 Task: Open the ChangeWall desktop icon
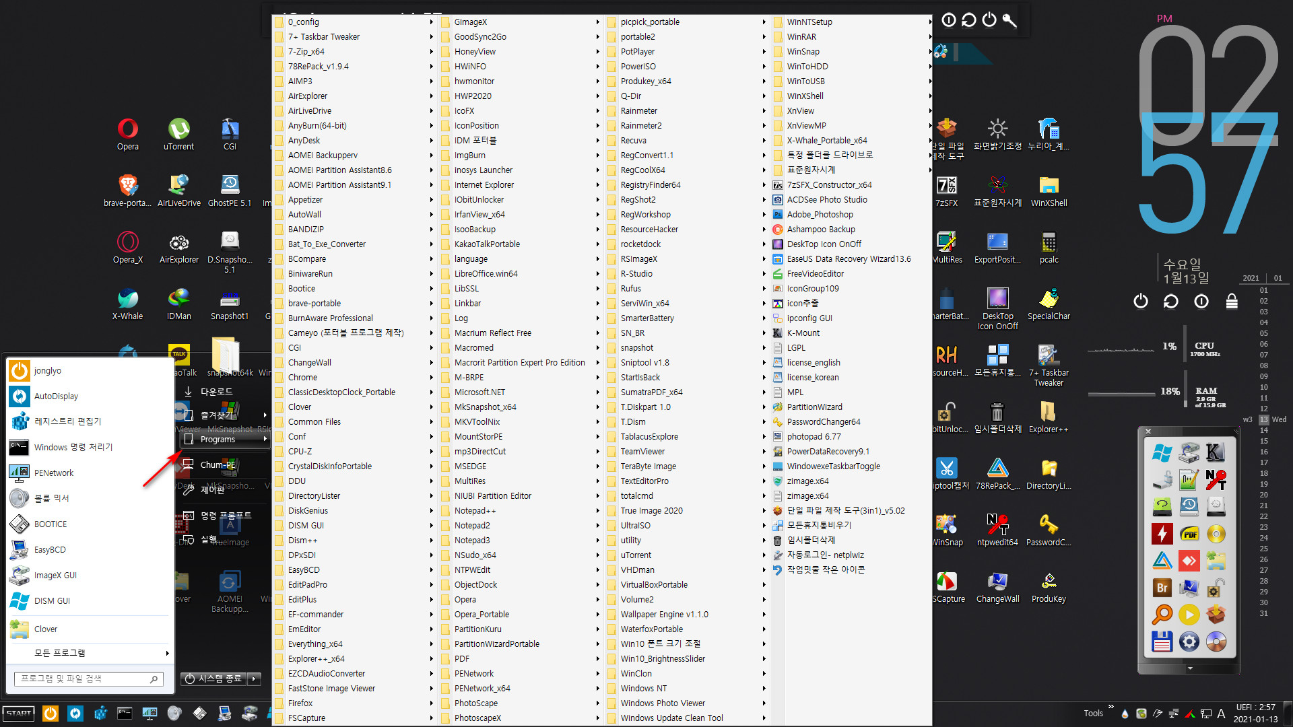point(997,586)
